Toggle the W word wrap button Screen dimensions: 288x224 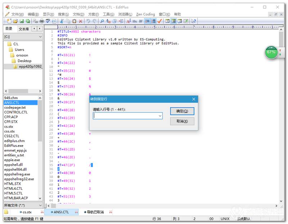(141, 21)
